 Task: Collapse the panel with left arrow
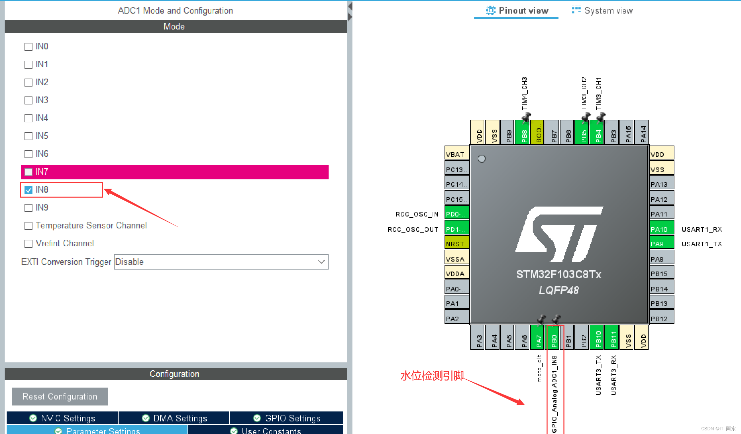click(350, 7)
